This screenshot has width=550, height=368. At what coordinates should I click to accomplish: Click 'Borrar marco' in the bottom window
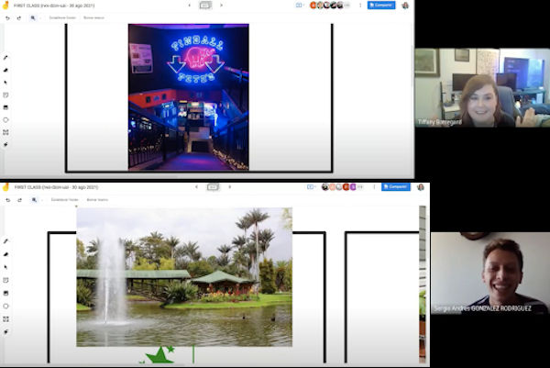96,198
